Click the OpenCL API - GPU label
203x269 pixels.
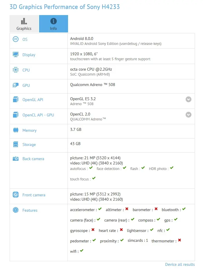click(38, 115)
